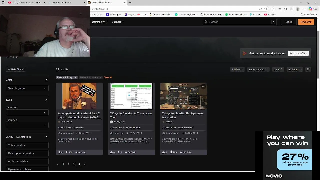Viewport: 320px width, 180px height.
Task: Click the favorites star icon in address bar
Action: (x=266, y=9)
